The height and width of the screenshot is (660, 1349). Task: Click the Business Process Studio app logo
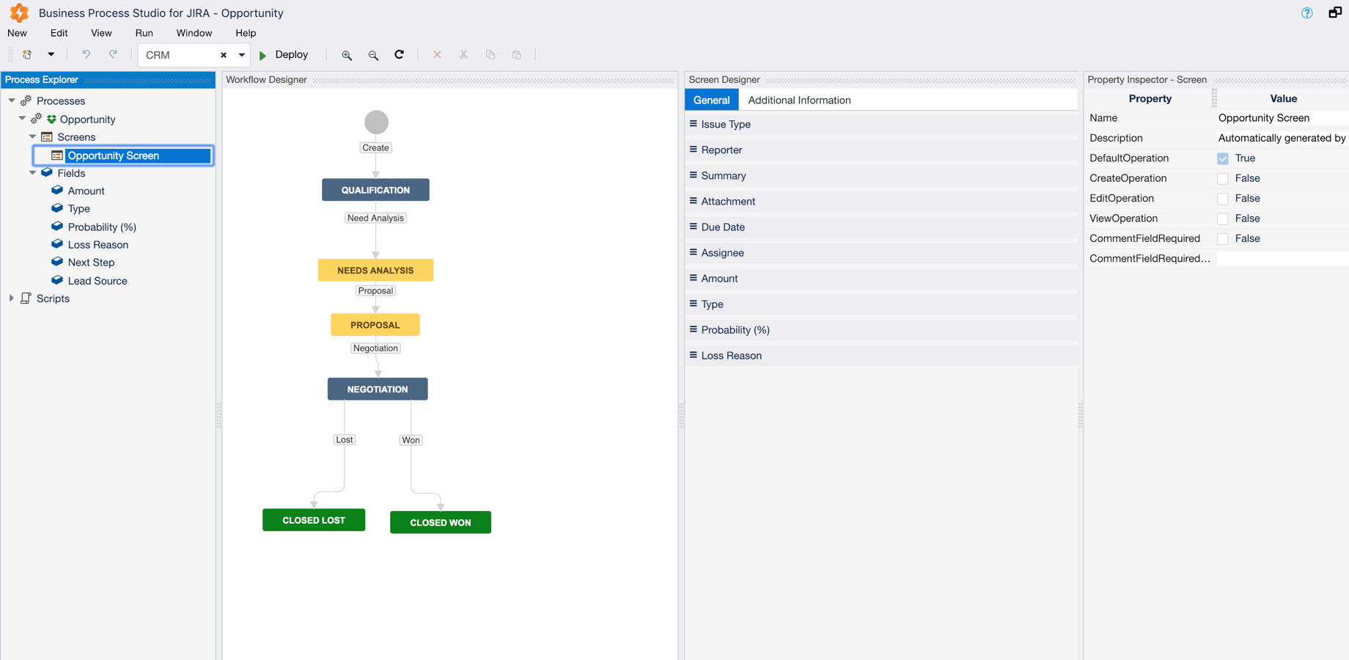tap(19, 12)
